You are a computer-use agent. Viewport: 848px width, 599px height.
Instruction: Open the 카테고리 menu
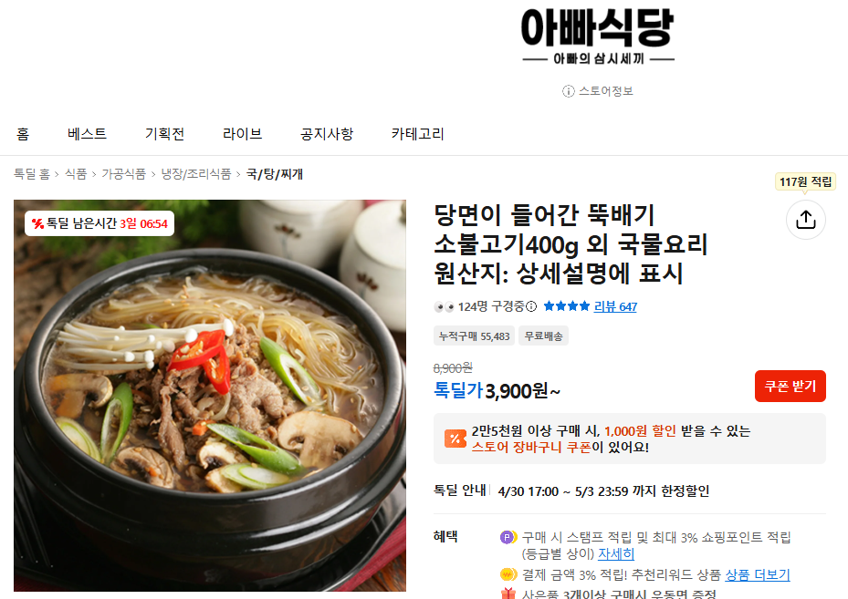coord(417,133)
